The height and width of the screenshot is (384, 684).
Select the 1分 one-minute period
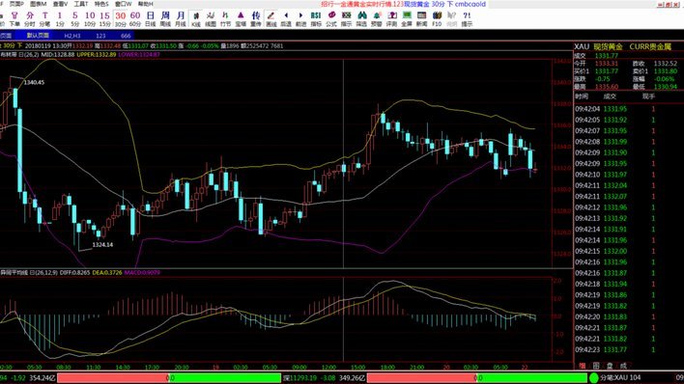pyautogui.click(x=60, y=19)
